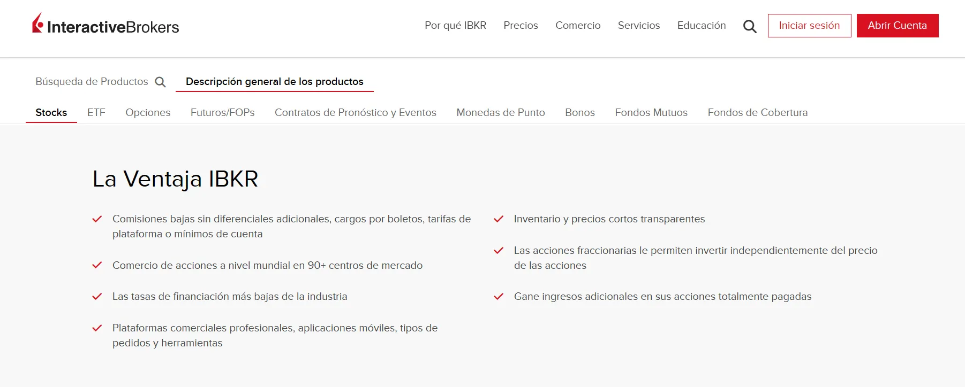Click the Abrir Cuenta button
The image size is (965, 387).
(898, 26)
